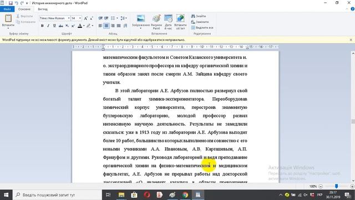Open Opera browser from the taskbar
The image size is (355, 200).
[x=147, y=195]
